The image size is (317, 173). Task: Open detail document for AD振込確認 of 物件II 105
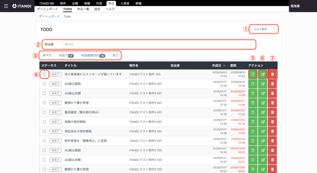[253, 150]
